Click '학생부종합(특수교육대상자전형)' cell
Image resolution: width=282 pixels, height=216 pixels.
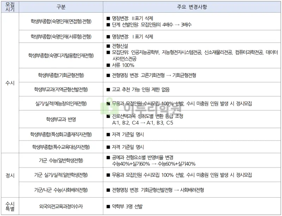click(61, 147)
